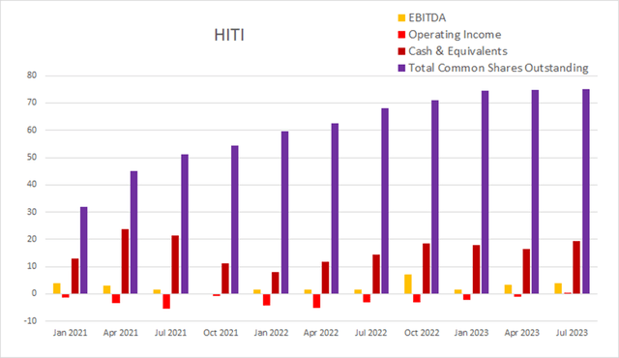
Task: Select the purple shares bar for Jul 2022
Action: (x=385, y=201)
